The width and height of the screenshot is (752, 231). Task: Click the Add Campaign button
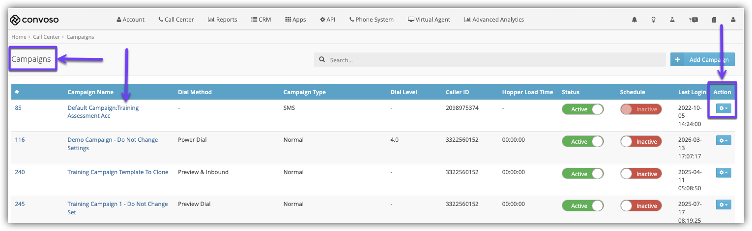click(x=702, y=60)
